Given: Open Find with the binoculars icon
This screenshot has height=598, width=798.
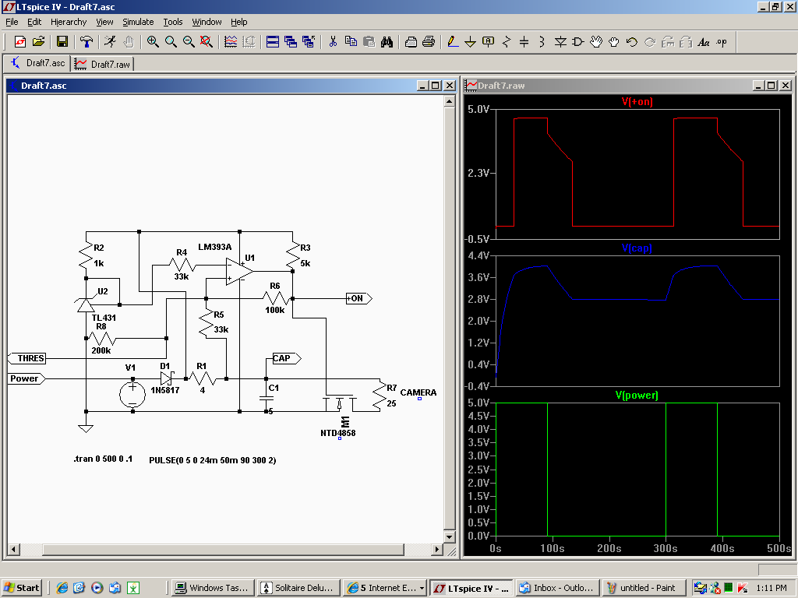Looking at the screenshot, I should click(387, 42).
